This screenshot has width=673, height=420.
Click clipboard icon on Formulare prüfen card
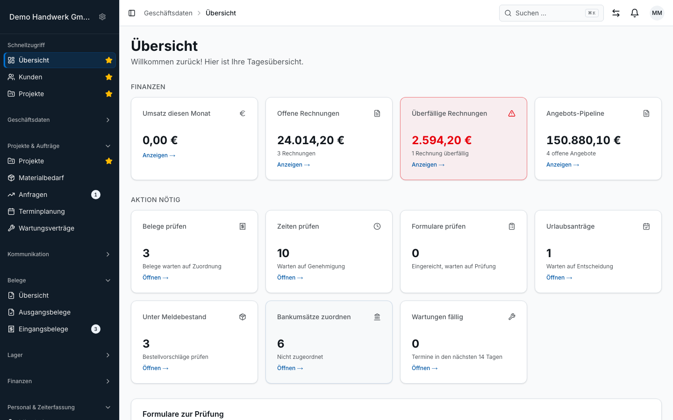pos(512,226)
